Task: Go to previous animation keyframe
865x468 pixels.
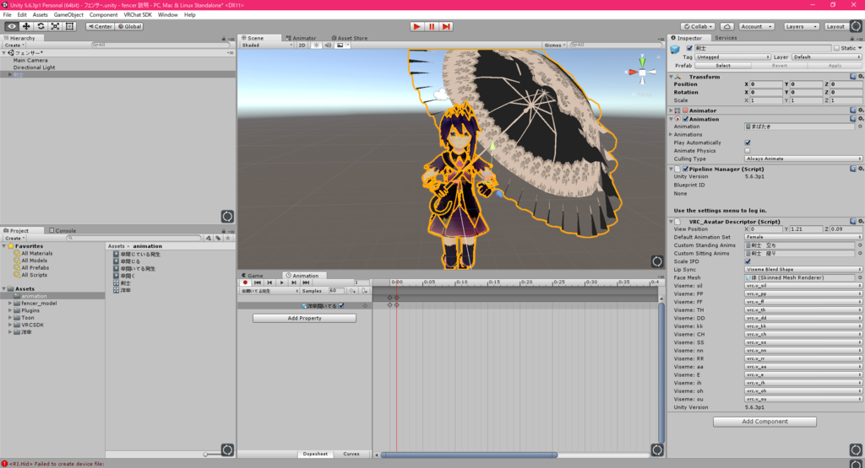Action: [269, 282]
